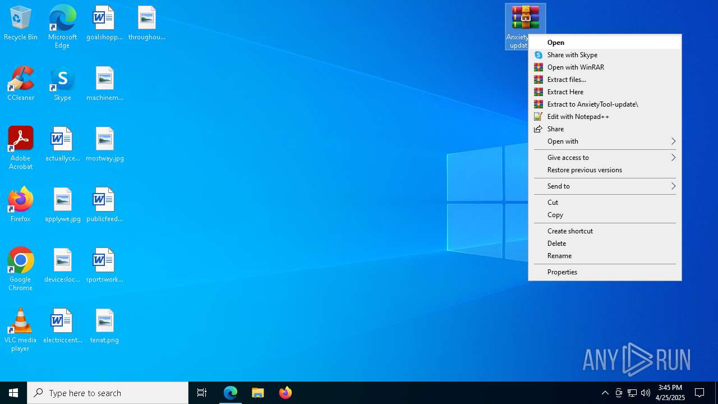Choose Share with Skype
This screenshot has height=404, width=718.
[605, 55]
